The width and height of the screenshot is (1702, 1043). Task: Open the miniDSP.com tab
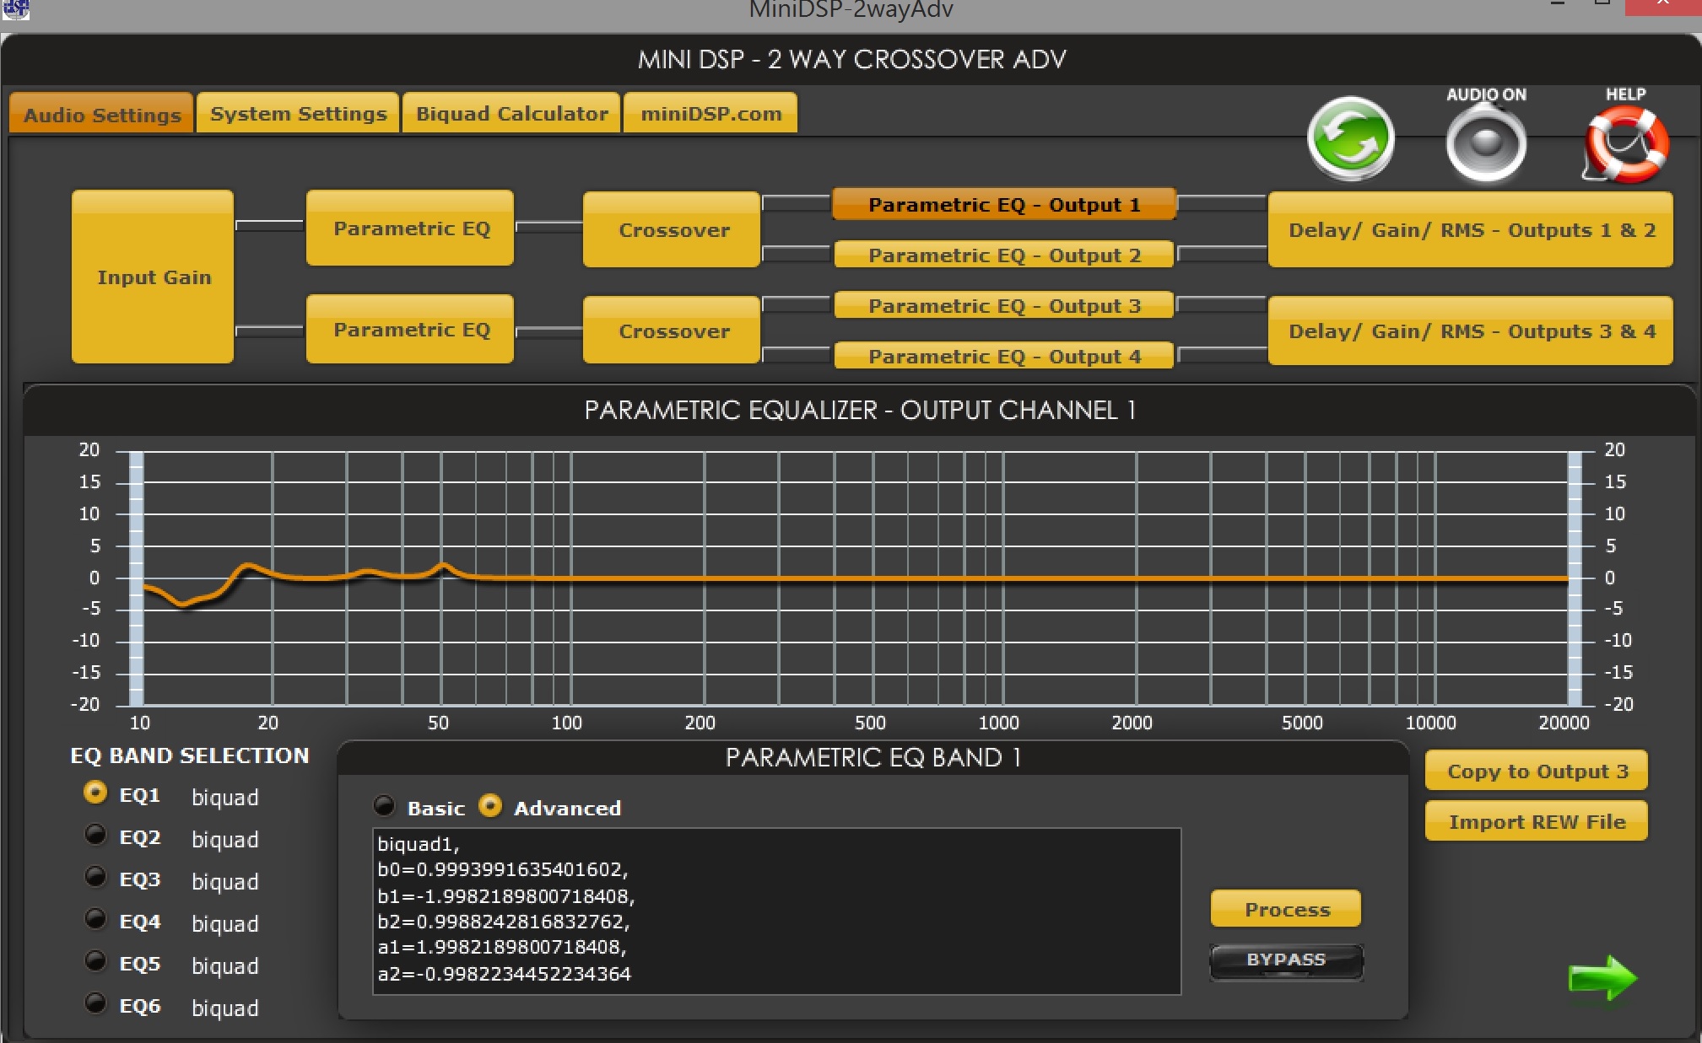pos(711,113)
